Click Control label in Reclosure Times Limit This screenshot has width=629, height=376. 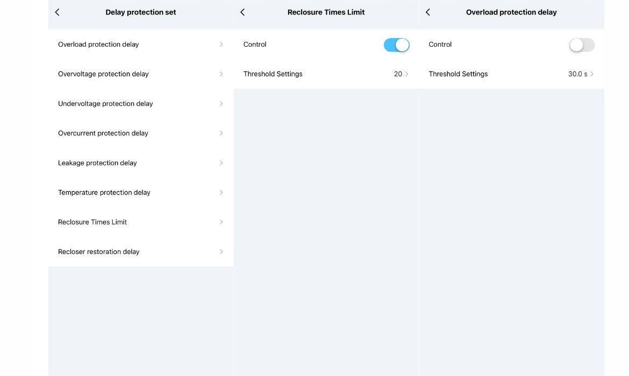(255, 44)
